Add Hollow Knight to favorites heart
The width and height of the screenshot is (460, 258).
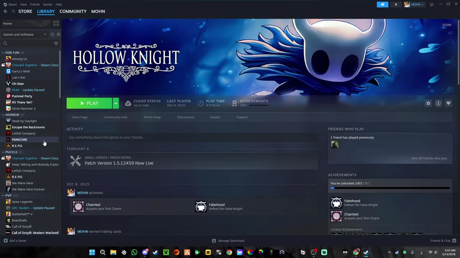[448, 103]
